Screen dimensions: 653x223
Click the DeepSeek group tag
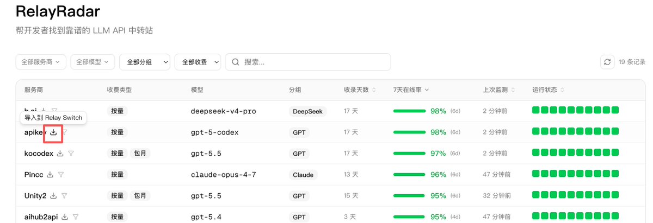point(307,111)
